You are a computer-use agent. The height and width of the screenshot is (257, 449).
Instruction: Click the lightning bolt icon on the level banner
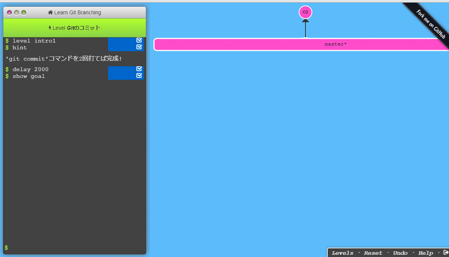(50, 27)
